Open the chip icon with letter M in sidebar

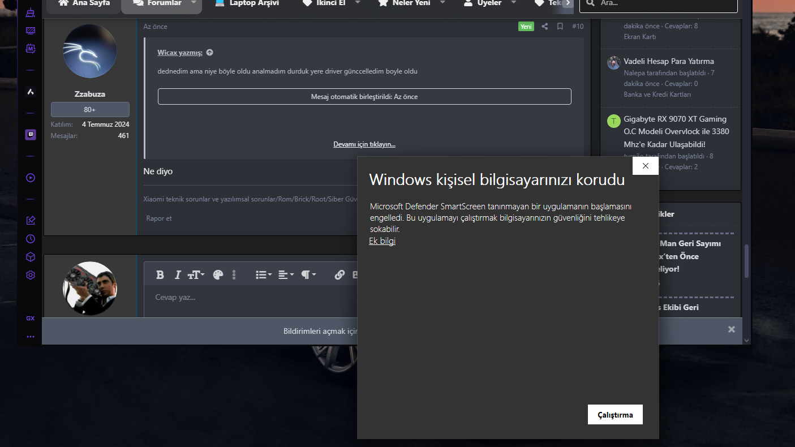31,49
